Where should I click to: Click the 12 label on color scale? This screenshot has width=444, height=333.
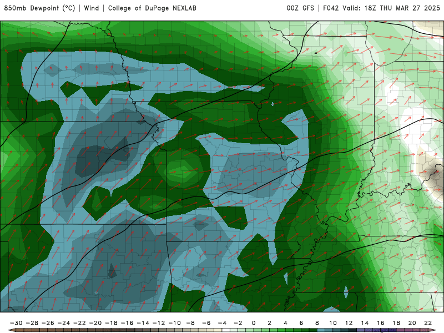349,323
